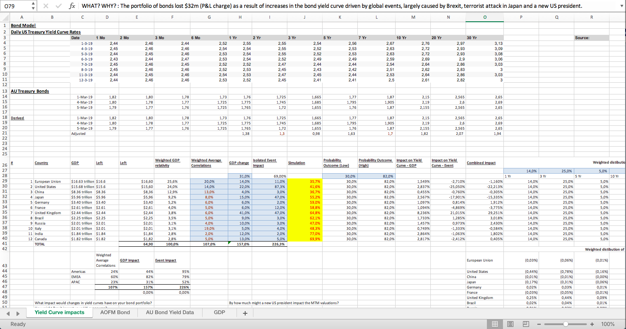
Task: Click the Source: cell
Action: (582, 38)
